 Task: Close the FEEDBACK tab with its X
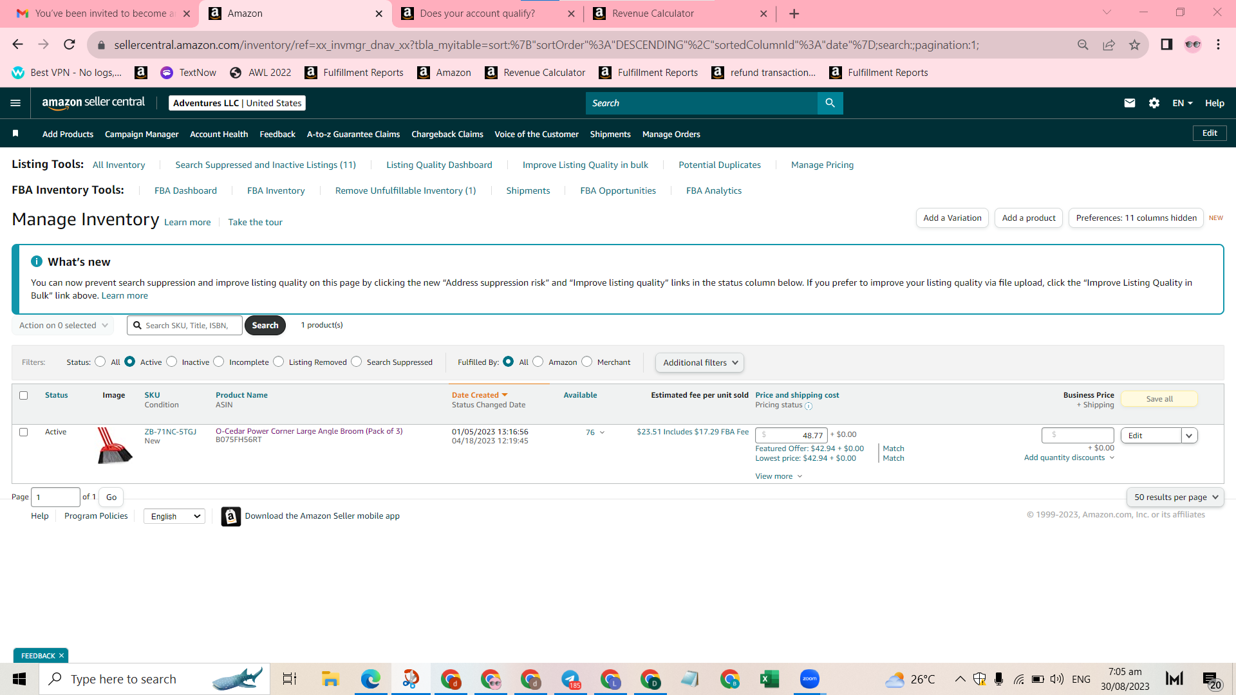pos(62,656)
